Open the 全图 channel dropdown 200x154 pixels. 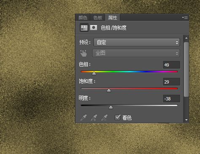coord(136,53)
